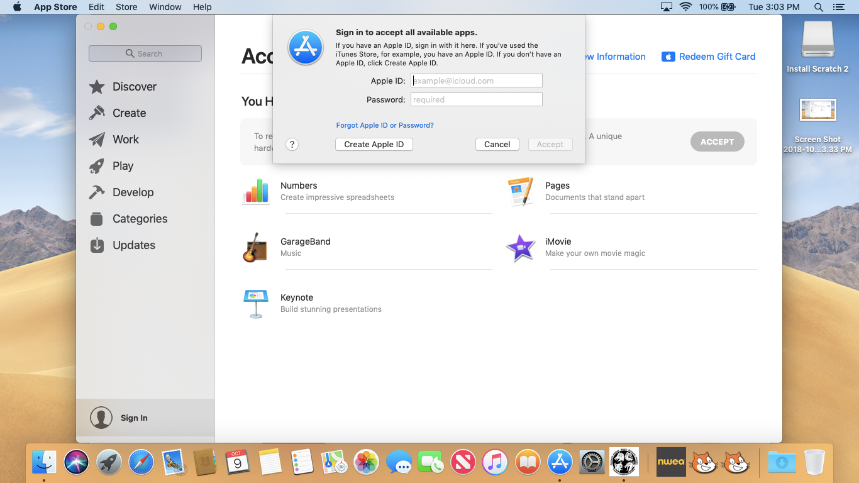Open the Help menu
Image resolution: width=859 pixels, height=483 pixels.
pyautogui.click(x=202, y=7)
